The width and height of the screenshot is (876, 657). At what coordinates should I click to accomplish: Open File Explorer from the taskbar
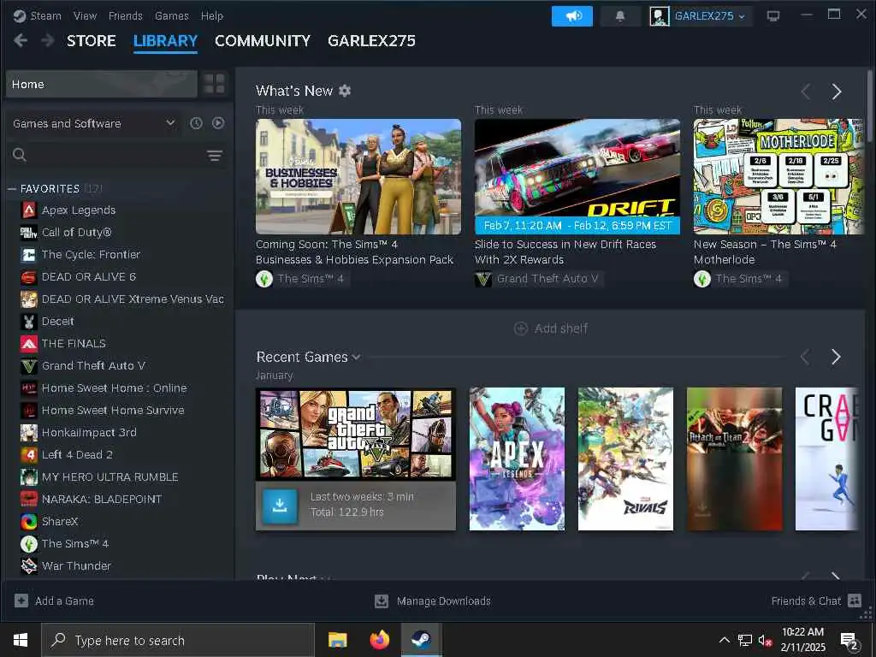coord(337,640)
